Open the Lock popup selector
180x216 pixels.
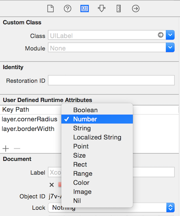111,207
